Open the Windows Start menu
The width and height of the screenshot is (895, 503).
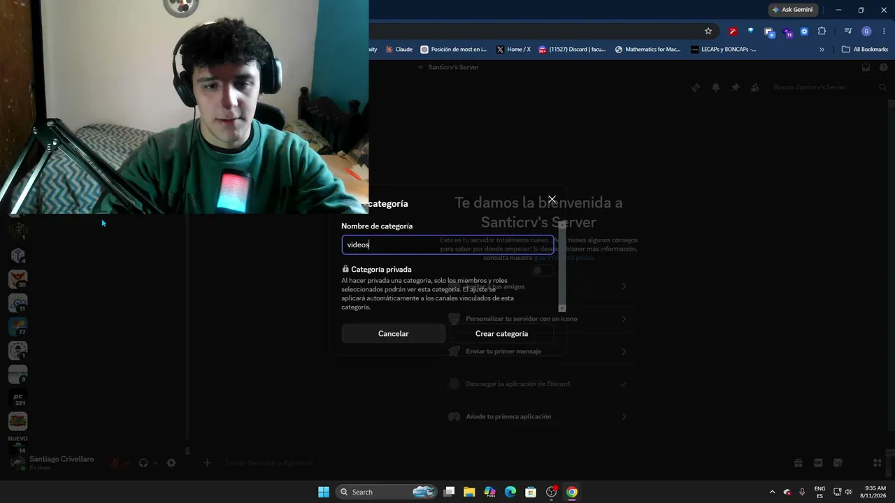pyautogui.click(x=324, y=492)
